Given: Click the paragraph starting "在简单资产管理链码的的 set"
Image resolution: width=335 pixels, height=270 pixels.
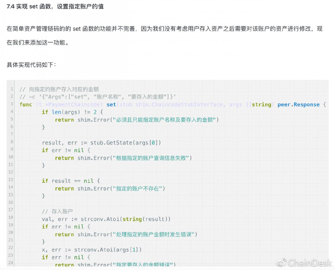Looking at the screenshot, I should coord(164,36).
